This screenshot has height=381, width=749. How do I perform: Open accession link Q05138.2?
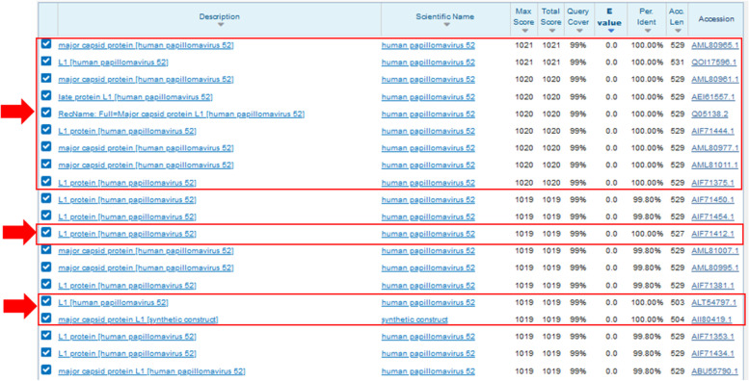pyautogui.click(x=709, y=114)
